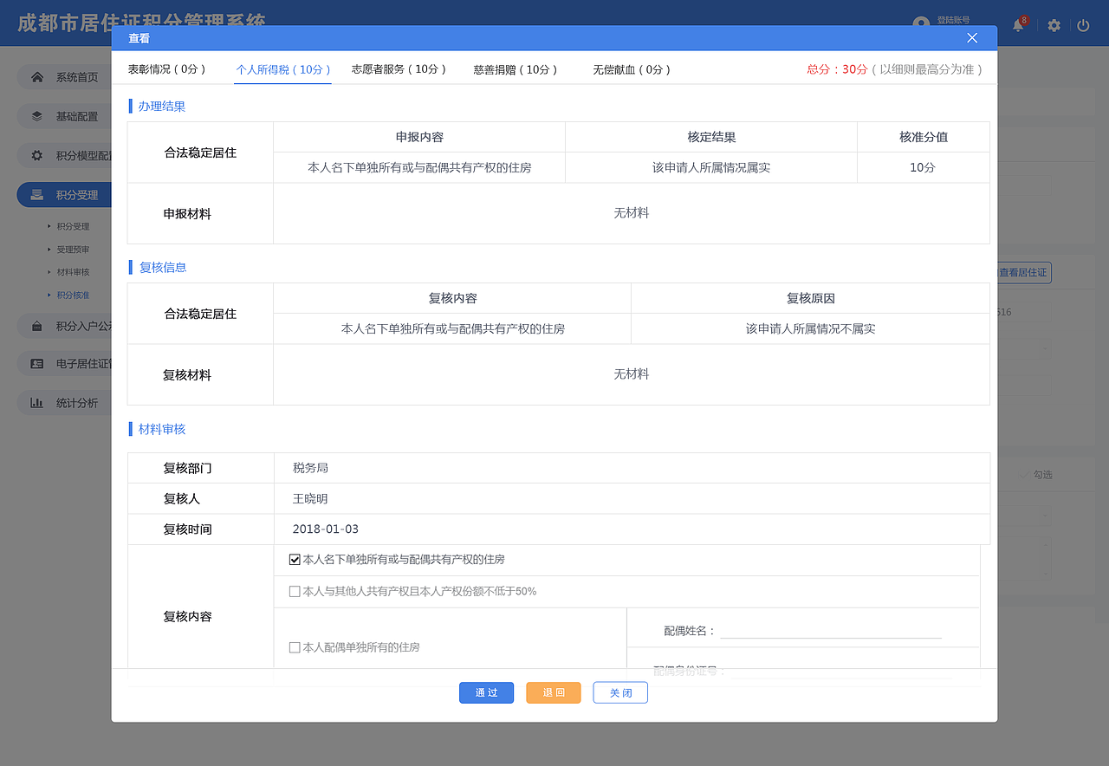Click the user avatar icon in header

coord(922,24)
